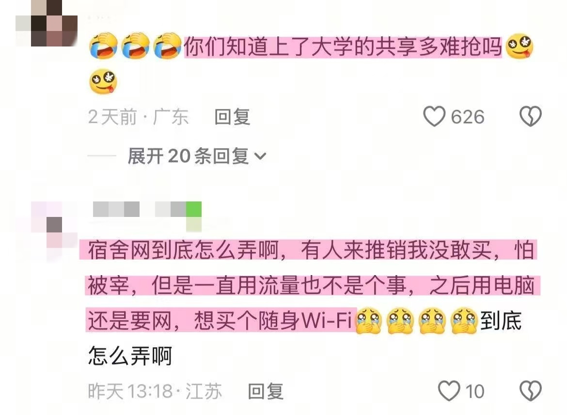Tap the 2天前 · 广东 timestamp
The width and height of the screenshot is (567, 415).
click(x=138, y=117)
